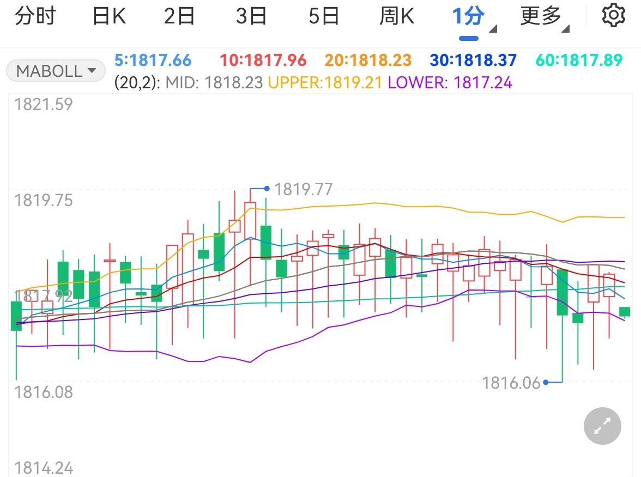Click the UPPER:1819.21 Bollinger value

[x=325, y=83]
